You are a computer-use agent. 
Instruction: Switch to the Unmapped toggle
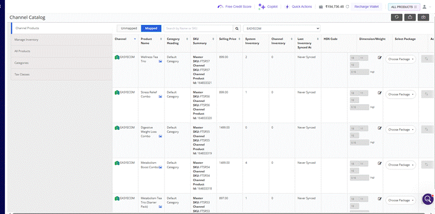(129, 28)
